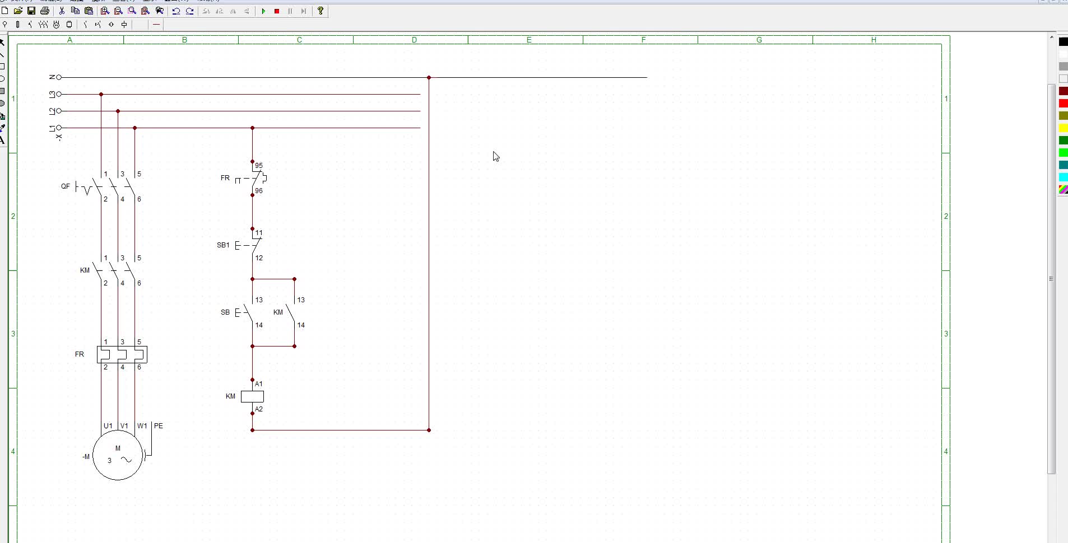
Task: Pick the dark red color swatch
Action: pos(1063,91)
